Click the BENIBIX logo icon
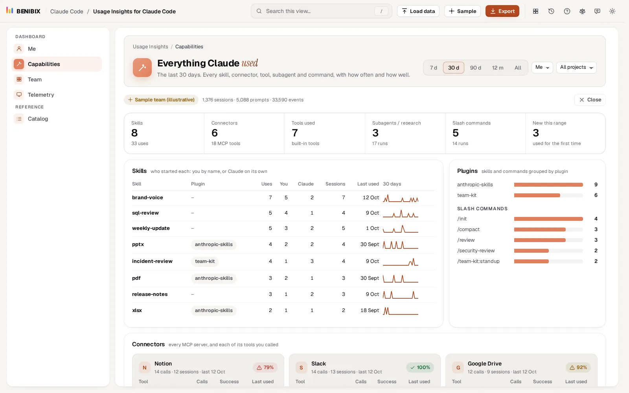 (10, 11)
